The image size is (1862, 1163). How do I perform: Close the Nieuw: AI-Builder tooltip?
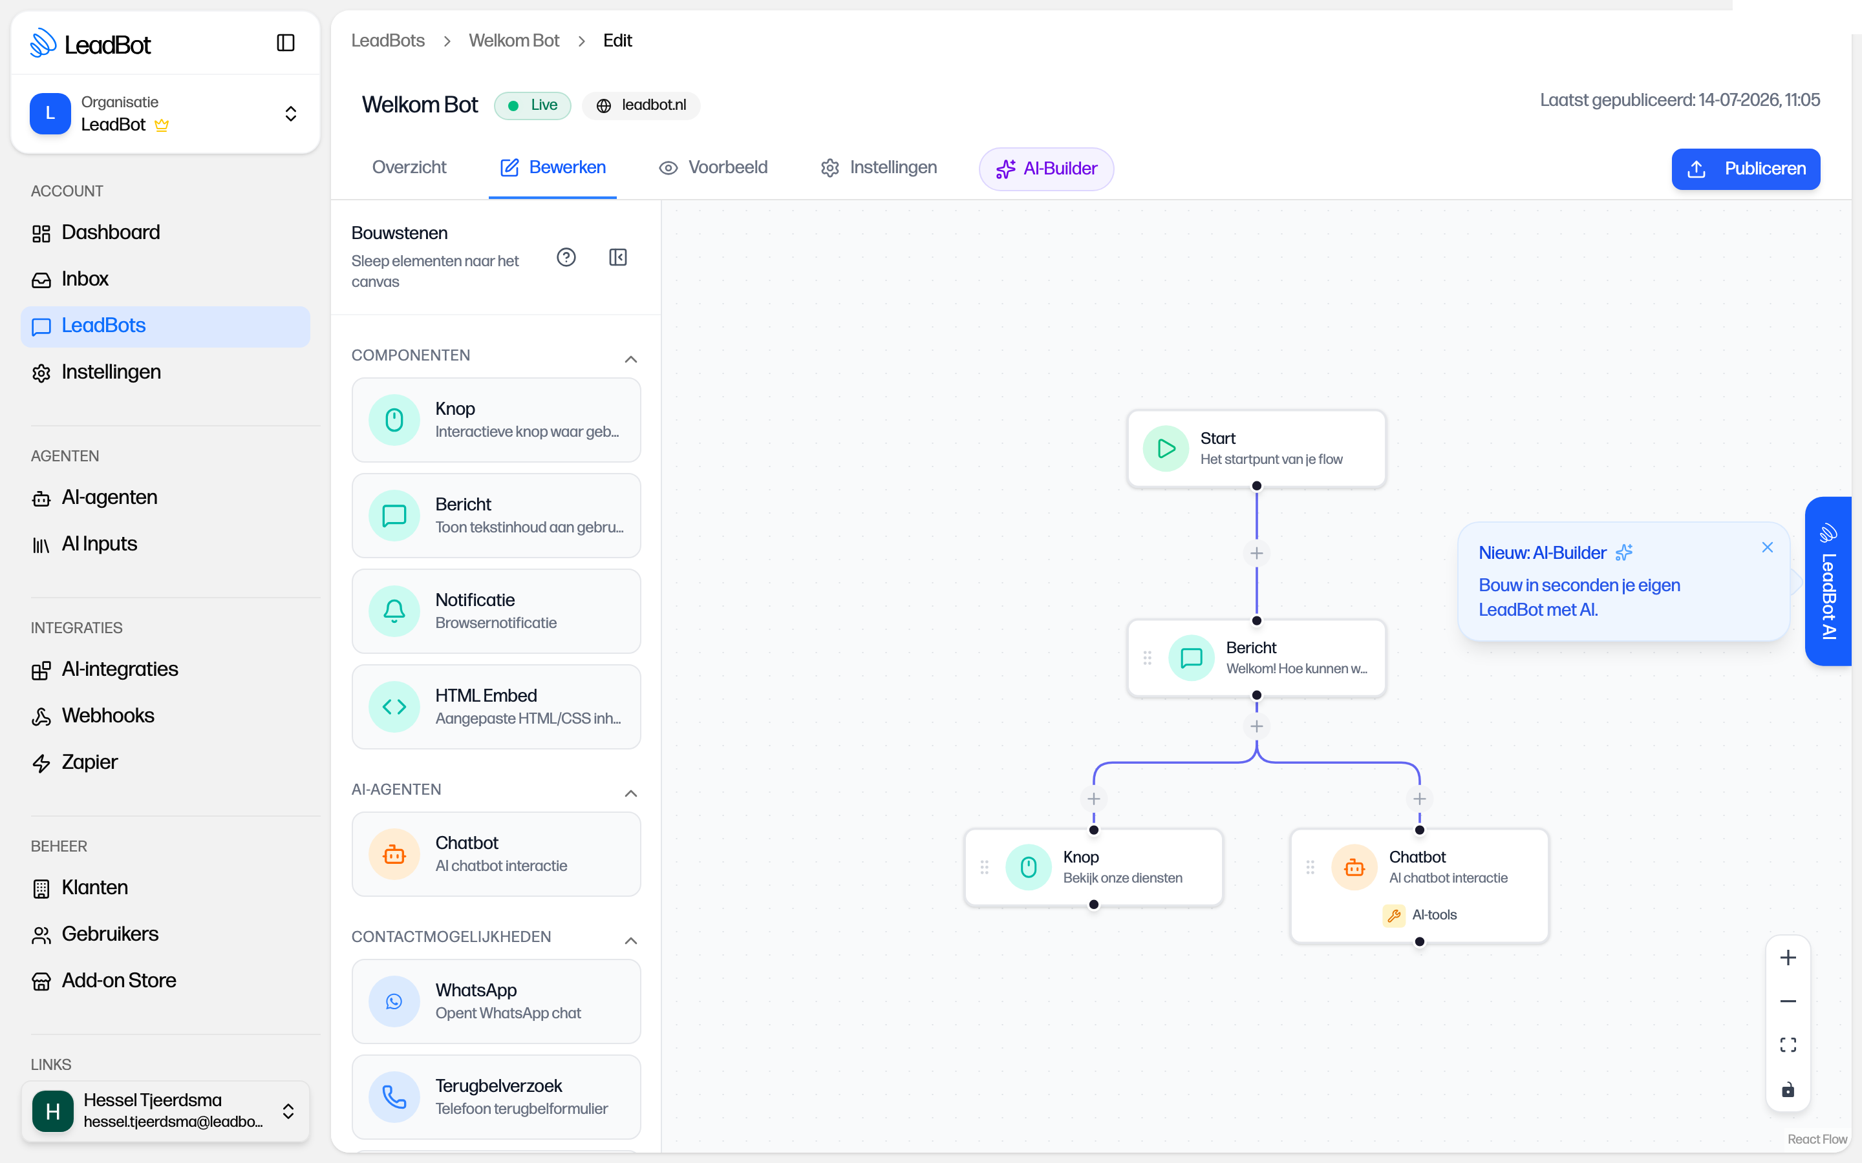tap(1768, 548)
